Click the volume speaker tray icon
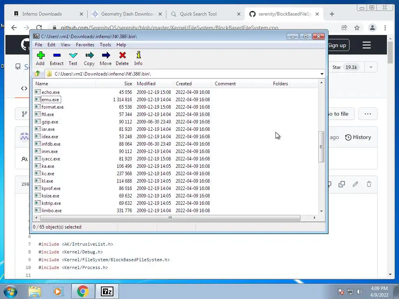 [360, 291]
